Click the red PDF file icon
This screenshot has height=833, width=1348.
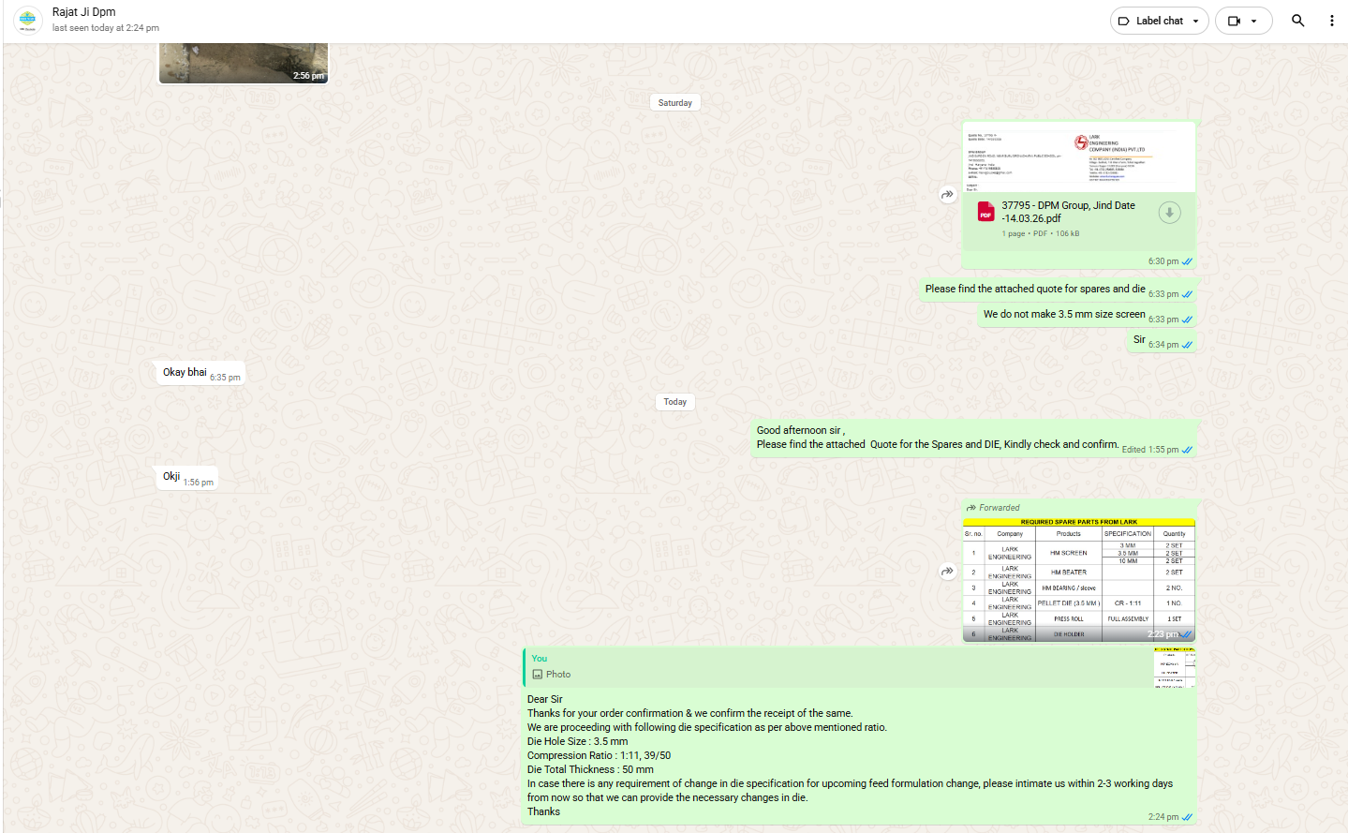[x=985, y=213]
